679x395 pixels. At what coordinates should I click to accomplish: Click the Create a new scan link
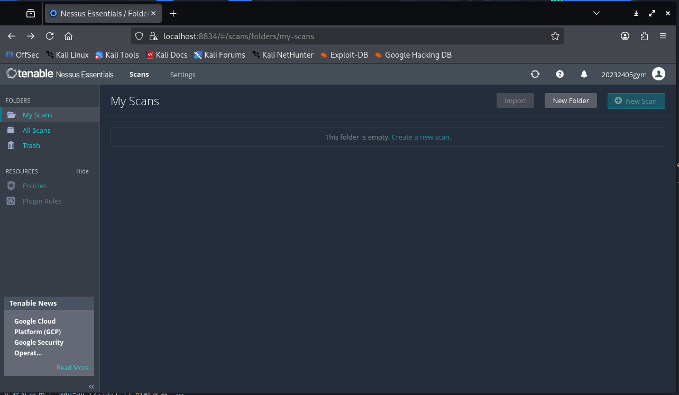420,137
